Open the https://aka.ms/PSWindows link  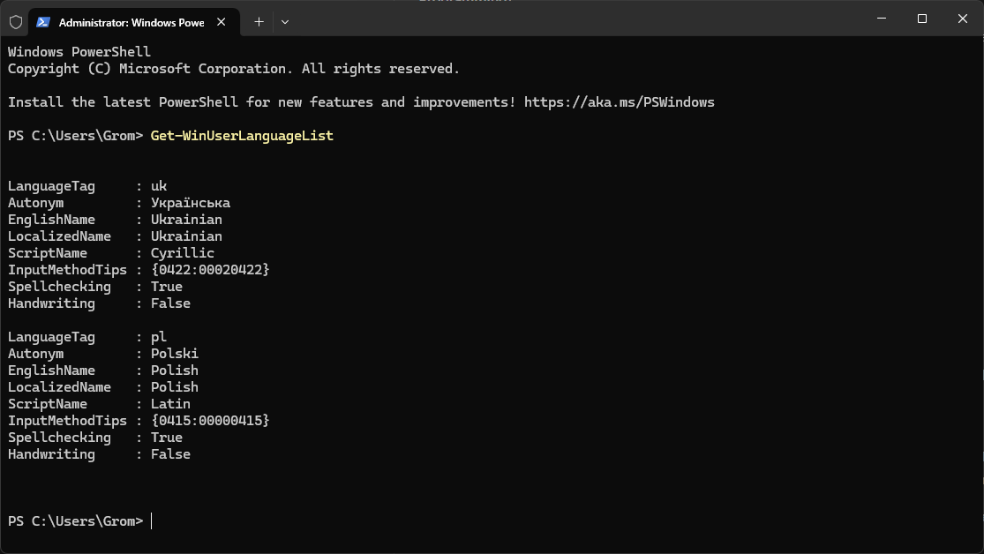click(619, 102)
